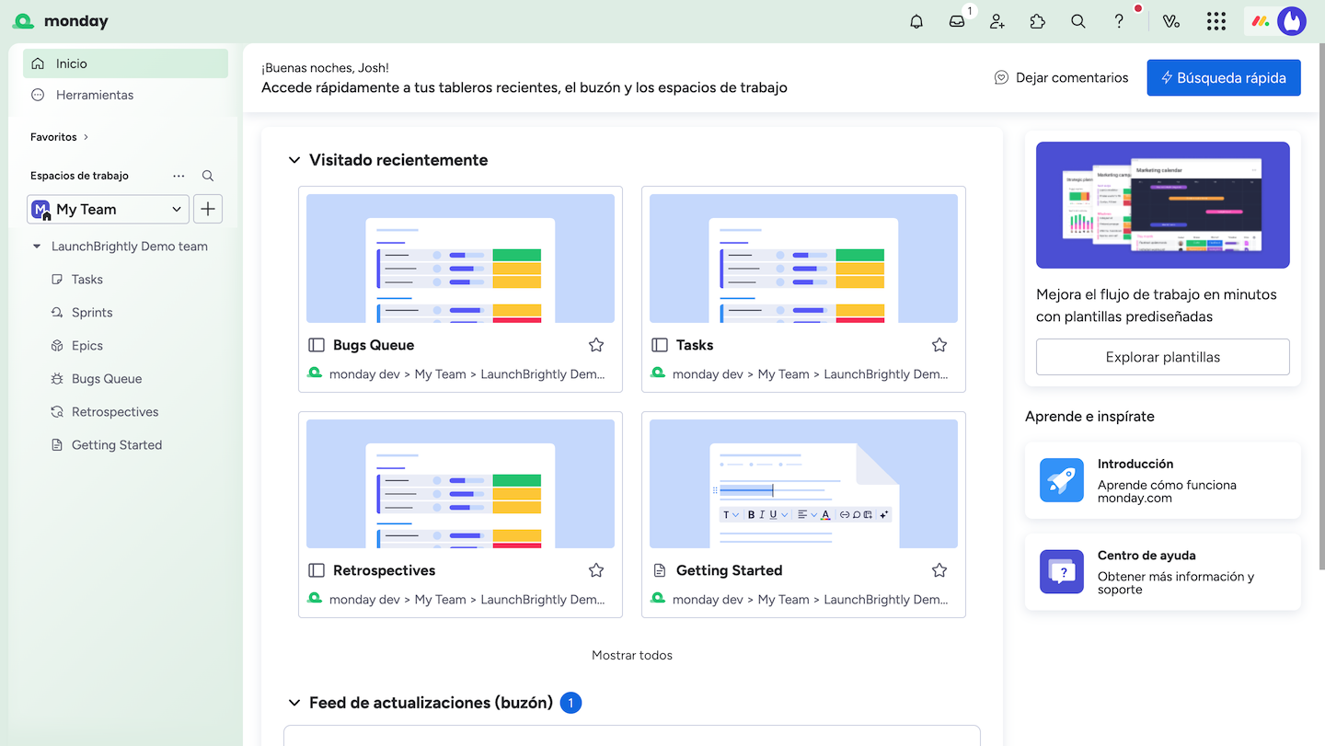Open Getting Started doc in sidebar
The width and height of the screenshot is (1325, 746).
click(x=117, y=445)
